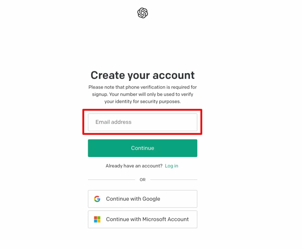Click the divider line left of OR
Viewport: 302px width, 249px height.
coord(111,180)
